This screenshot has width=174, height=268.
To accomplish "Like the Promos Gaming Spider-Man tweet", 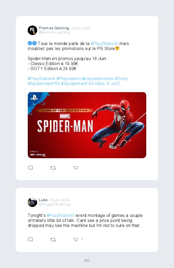I will point(76,168).
